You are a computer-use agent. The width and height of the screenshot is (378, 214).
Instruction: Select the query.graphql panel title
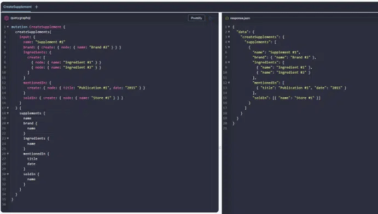pyautogui.click(x=20, y=18)
